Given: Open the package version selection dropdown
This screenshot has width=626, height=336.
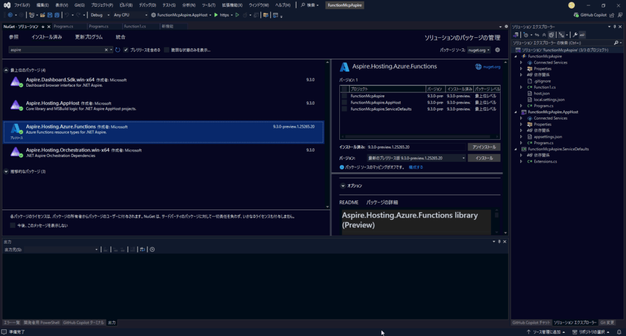Looking at the screenshot, I should tap(416, 158).
